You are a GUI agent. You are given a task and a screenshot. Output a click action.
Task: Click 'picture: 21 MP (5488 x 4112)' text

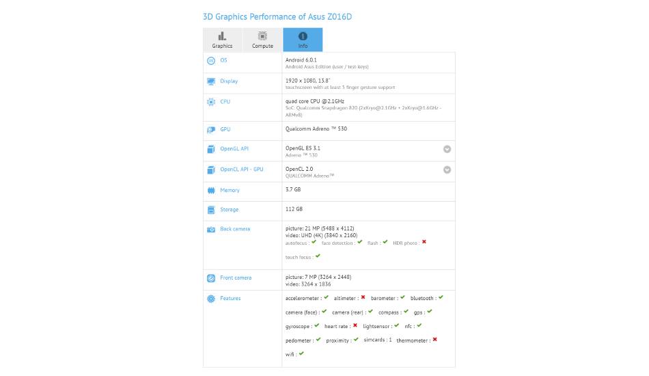click(x=320, y=228)
